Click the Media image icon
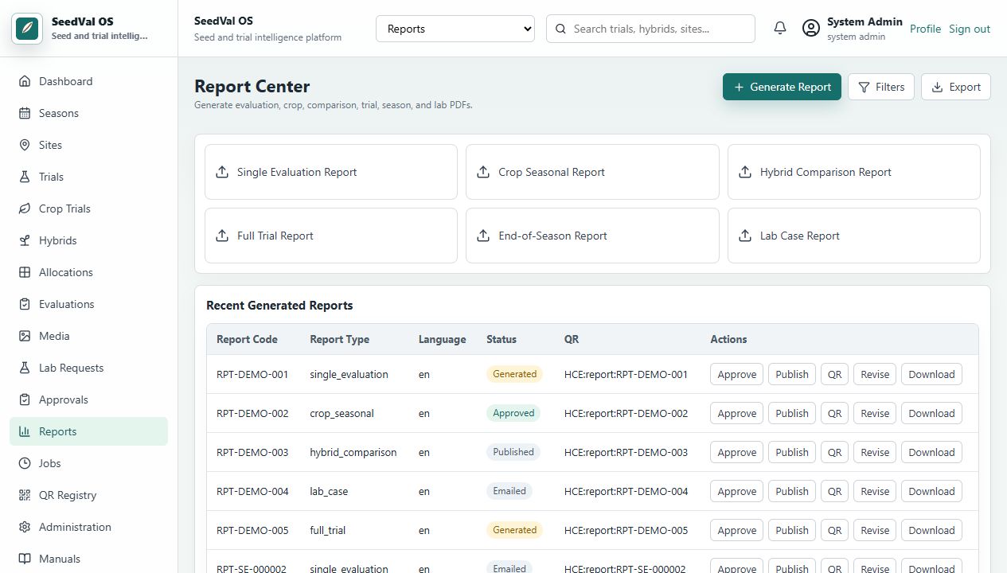This screenshot has height=573, width=1007. [x=25, y=336]
